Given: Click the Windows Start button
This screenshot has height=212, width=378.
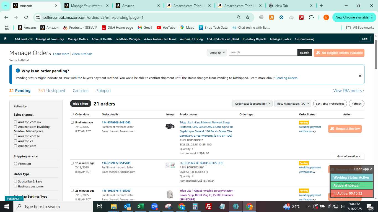Looking at the screenshot, I should (x=7, y=206).
